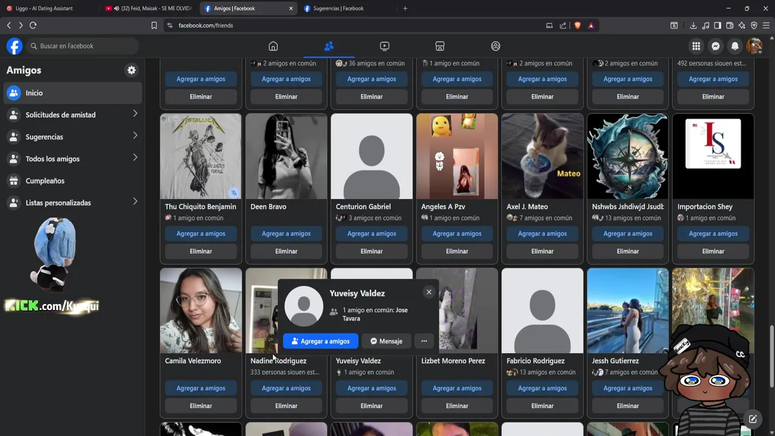Open the Facebook Home feed icon

point(273,46)
